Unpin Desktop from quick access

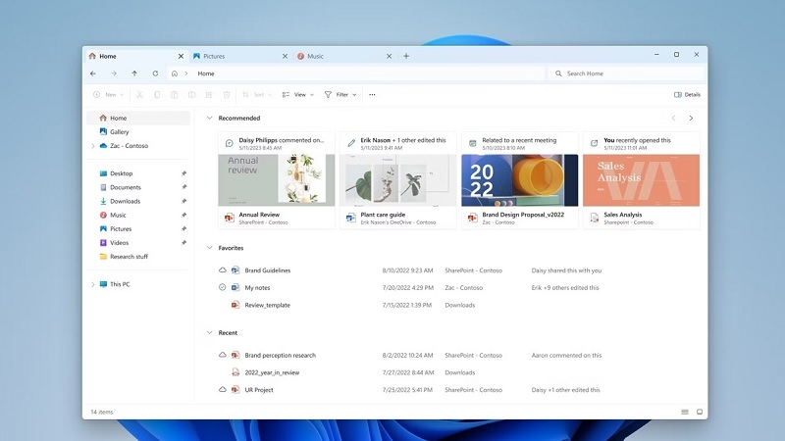183,173
